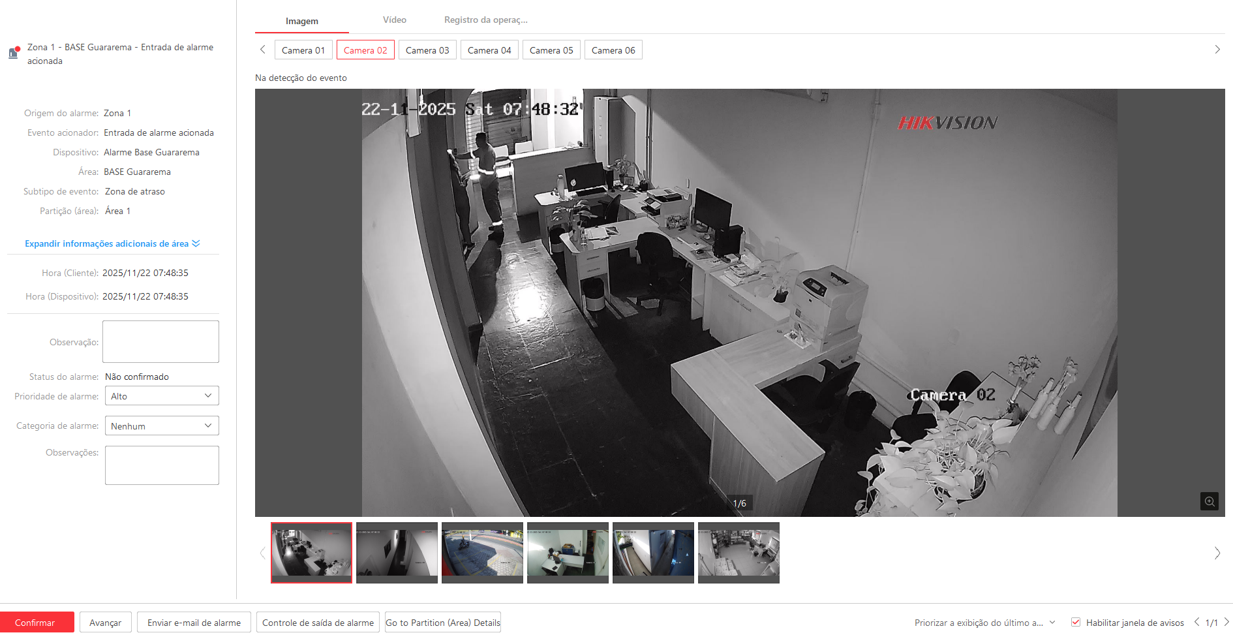1233x637 pixels.
Task: Switch to the Vídeo tab
Action: 394,20
